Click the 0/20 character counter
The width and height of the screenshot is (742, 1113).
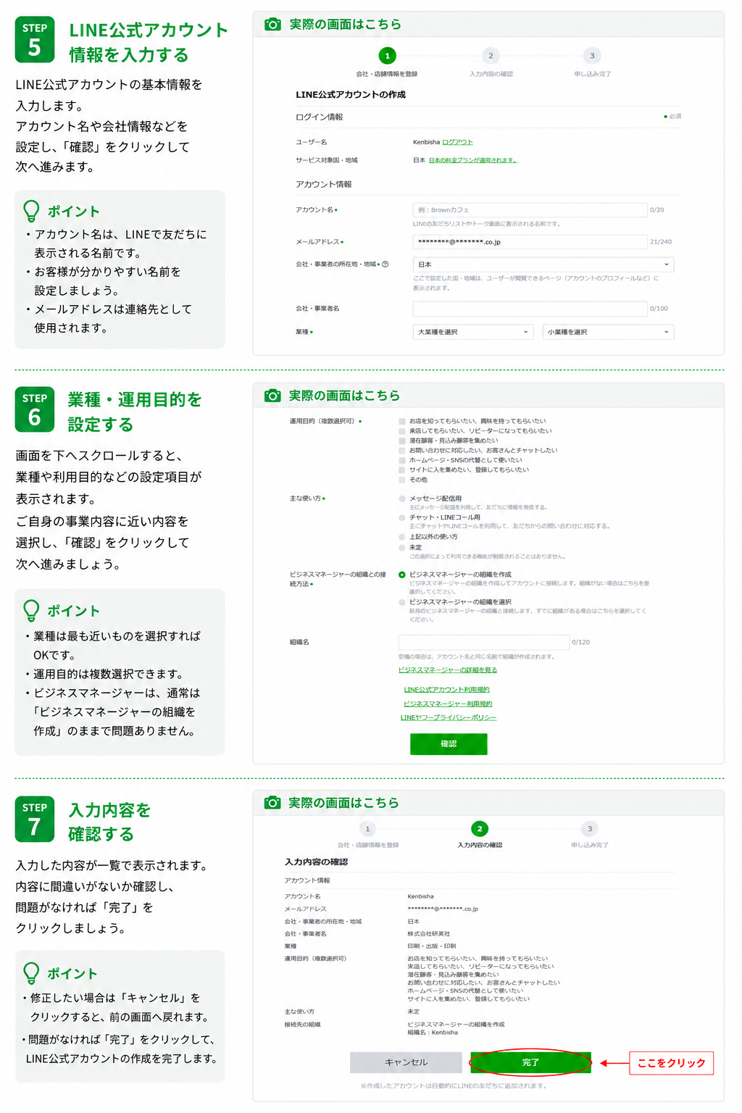(657, 210)
